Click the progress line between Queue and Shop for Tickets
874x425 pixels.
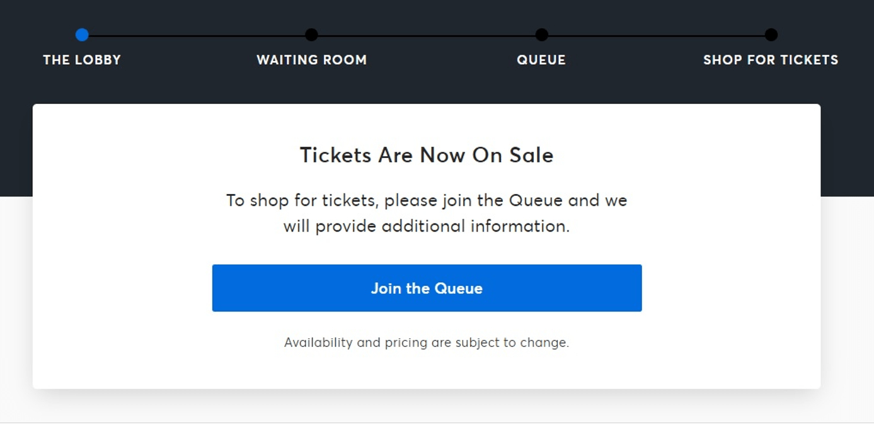point(655,35)
